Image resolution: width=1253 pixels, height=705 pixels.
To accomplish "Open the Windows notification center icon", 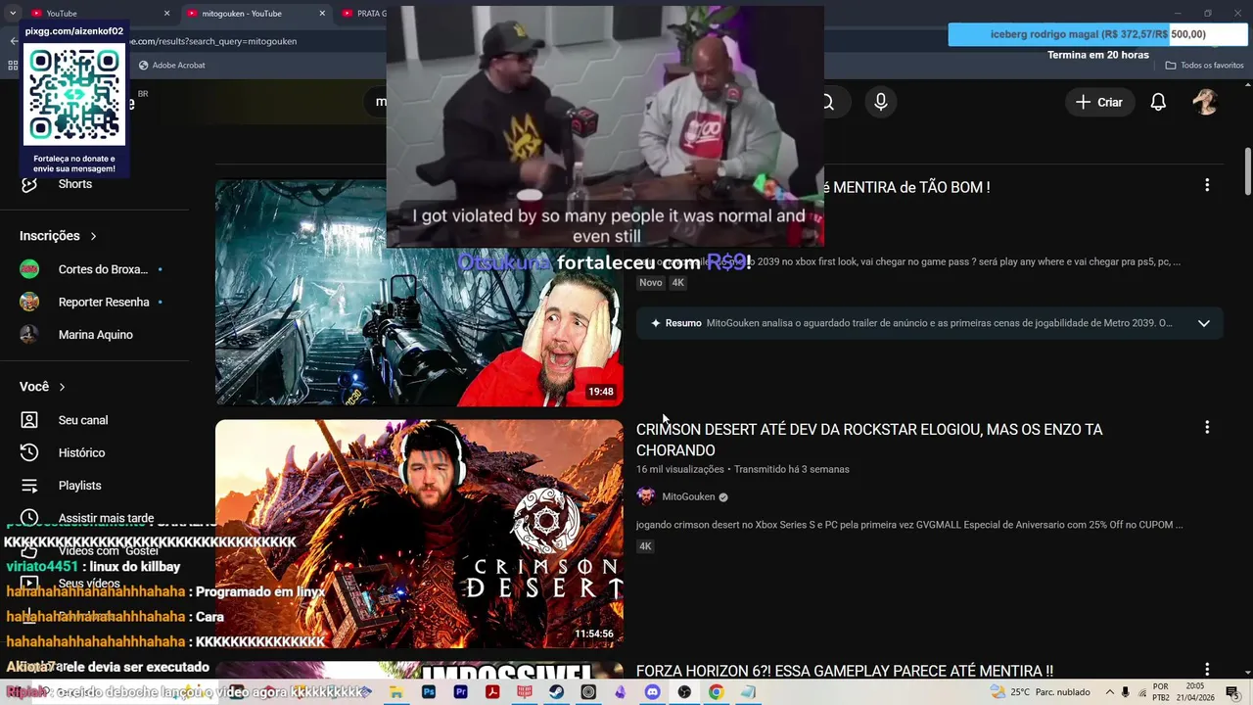I will tap(1232, 692).
